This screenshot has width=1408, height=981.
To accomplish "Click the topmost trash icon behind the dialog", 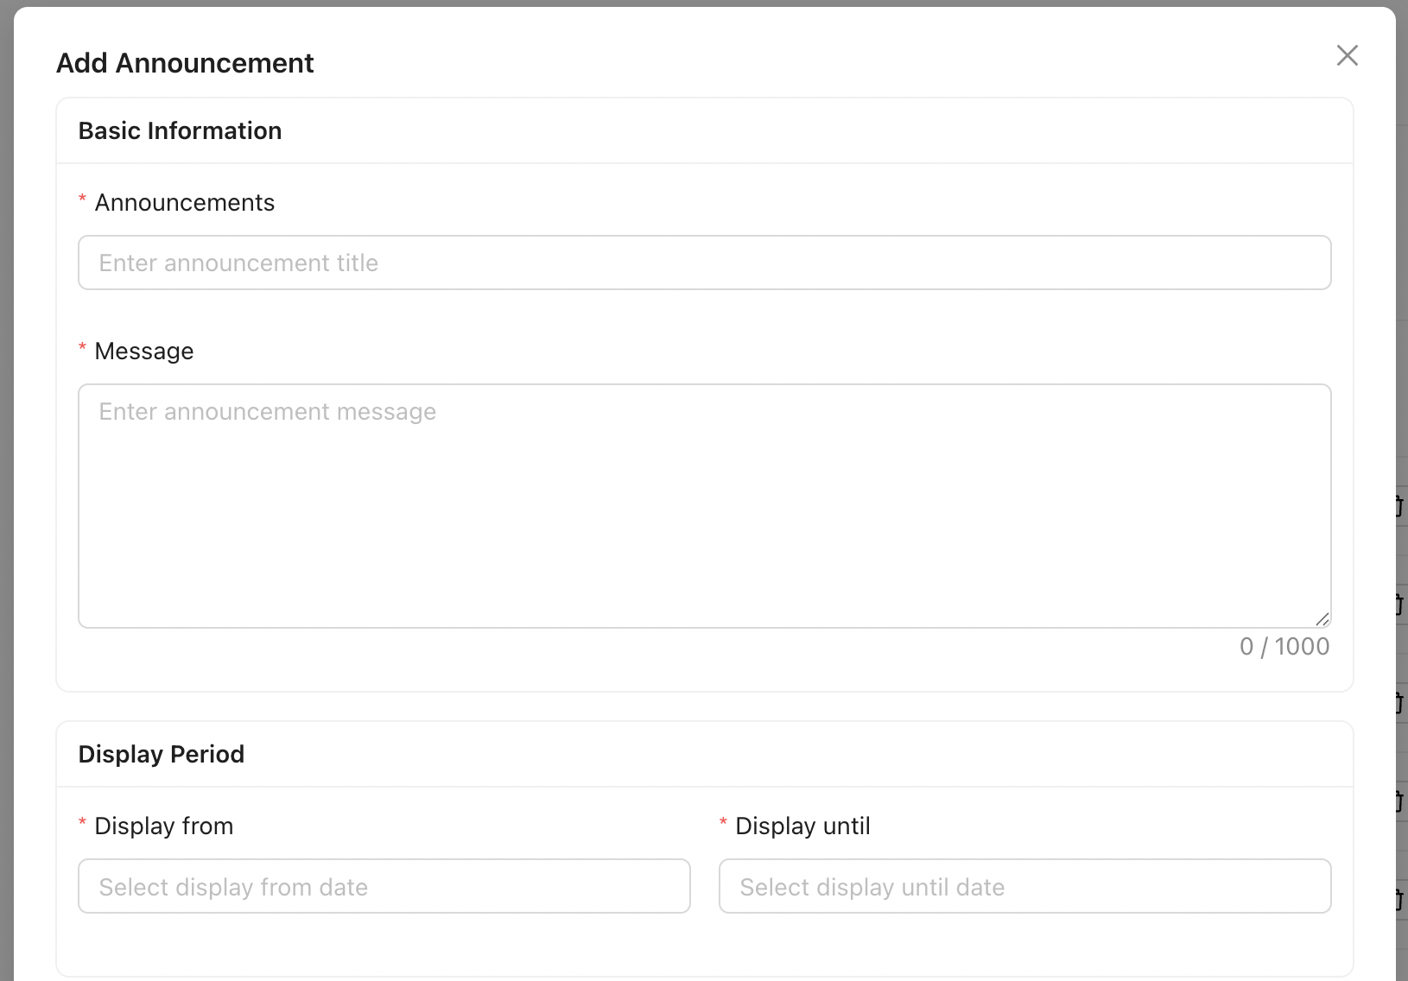I will tap(1400, 505).
